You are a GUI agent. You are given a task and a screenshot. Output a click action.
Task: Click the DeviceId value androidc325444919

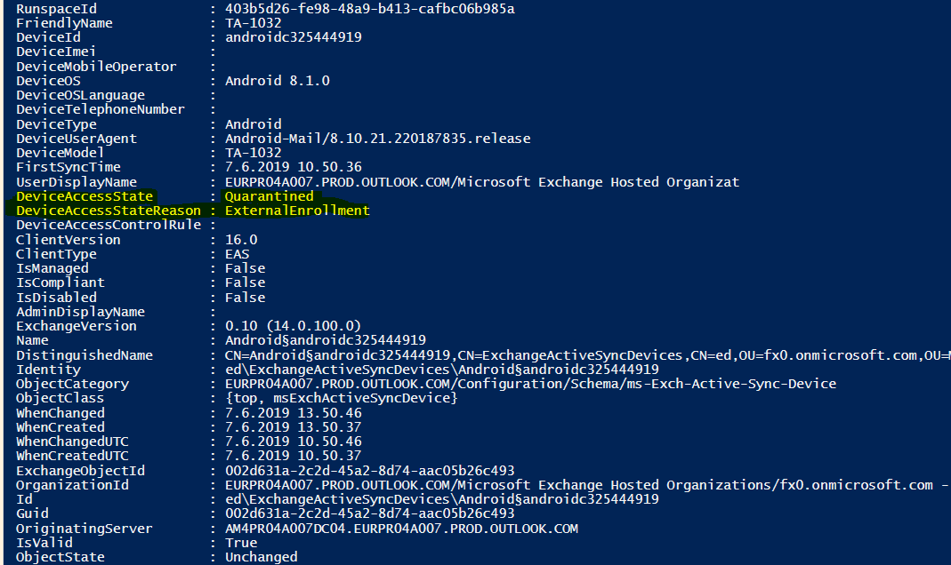click(293, 37)
